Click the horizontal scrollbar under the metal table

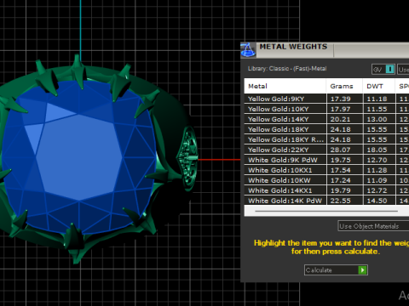click(x=326, y=211)
